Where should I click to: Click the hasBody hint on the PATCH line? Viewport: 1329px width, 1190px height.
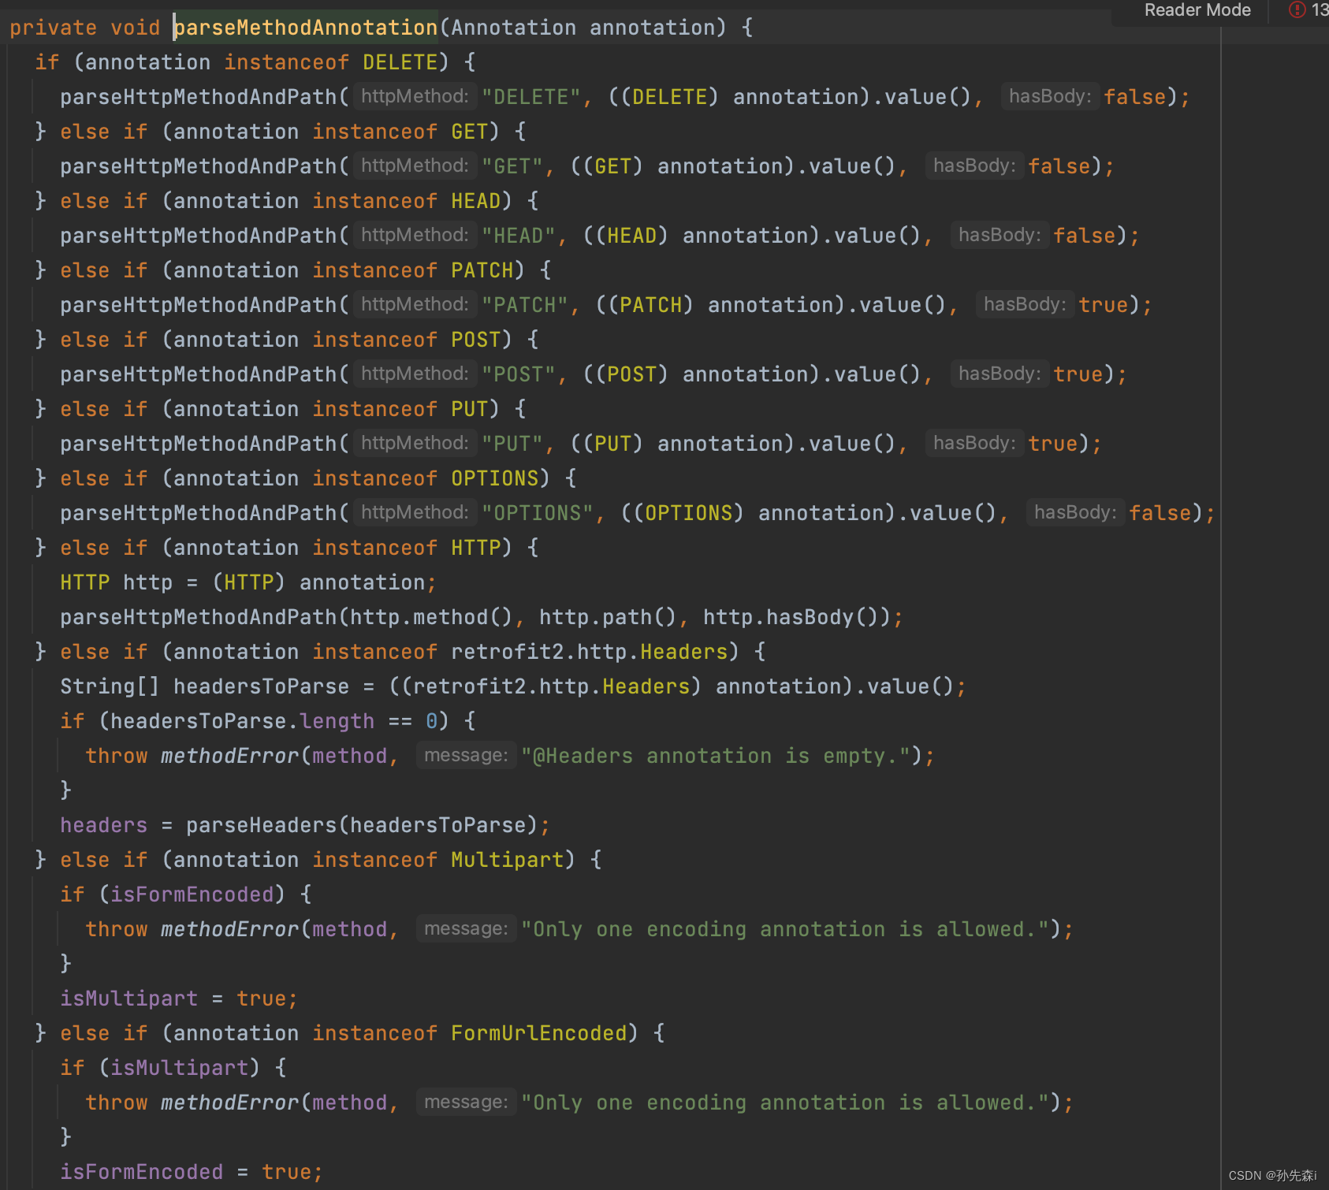(x=1025, y=304)
